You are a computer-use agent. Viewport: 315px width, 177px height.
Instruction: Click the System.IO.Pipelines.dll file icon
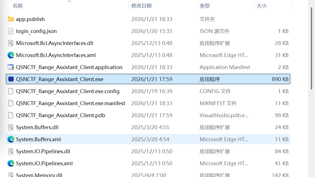(x=11, y=151)
